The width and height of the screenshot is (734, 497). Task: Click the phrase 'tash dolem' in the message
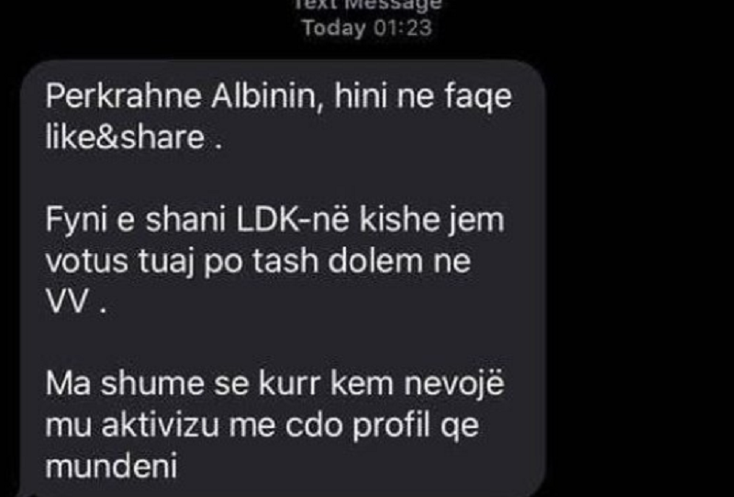coord(337,261)
